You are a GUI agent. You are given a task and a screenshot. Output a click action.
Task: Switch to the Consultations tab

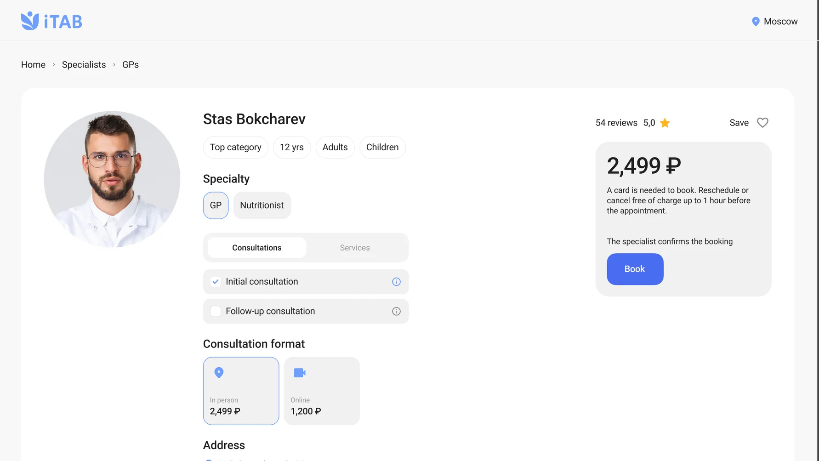257,248
